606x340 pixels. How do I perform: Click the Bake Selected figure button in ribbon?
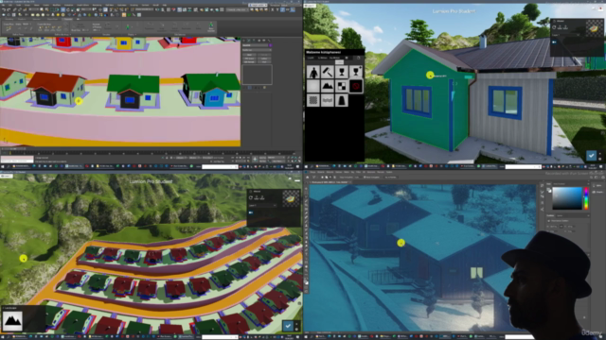pos(211,26)
